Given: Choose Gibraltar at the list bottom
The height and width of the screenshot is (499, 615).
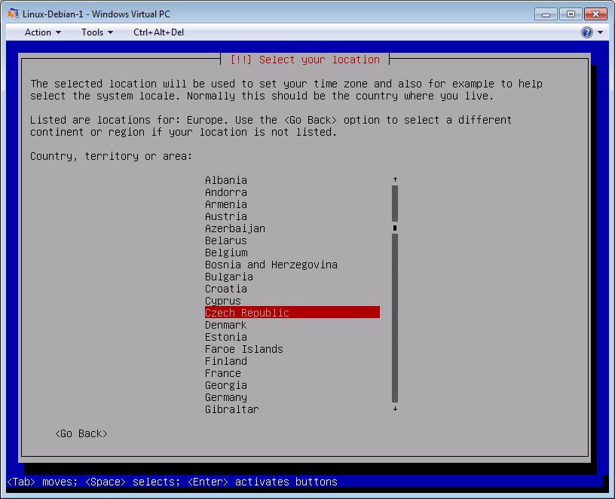Looking at the screenshot, I should click(232, 409).
